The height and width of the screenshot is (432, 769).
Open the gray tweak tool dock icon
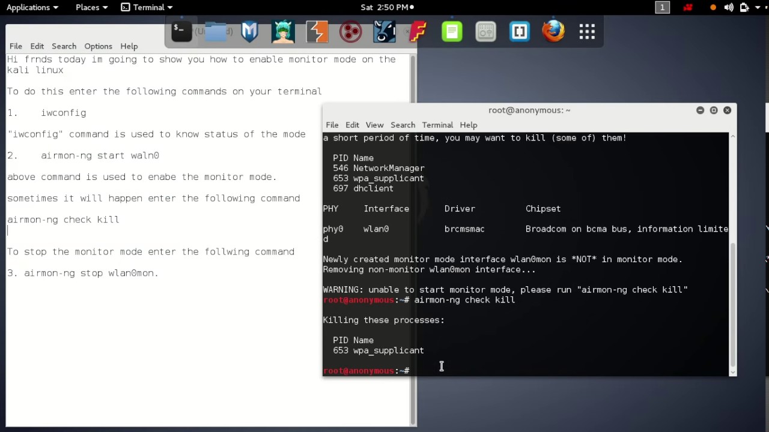pyautogui.click(x=485, y=31)
